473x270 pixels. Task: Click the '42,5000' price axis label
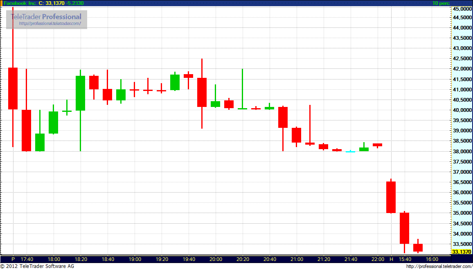coord(462,59)
